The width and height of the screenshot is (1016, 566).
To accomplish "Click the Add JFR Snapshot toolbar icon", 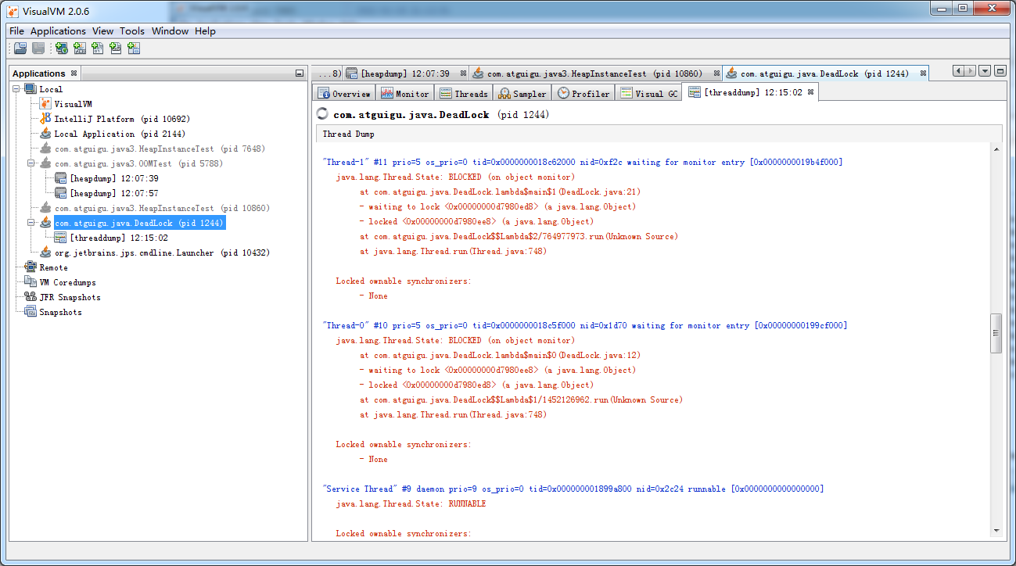I will coord(116,48).
